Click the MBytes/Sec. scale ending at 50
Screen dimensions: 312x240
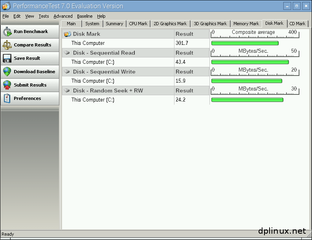[x=255, y=53]
